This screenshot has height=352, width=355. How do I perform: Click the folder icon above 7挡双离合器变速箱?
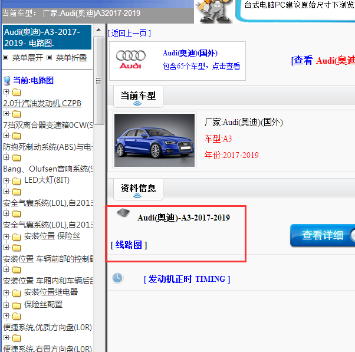[17, 114]
